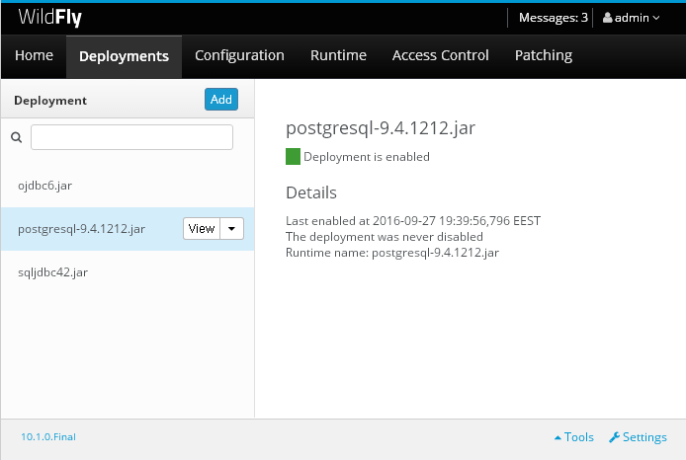Click the WildFly logo

coord(49,18)
